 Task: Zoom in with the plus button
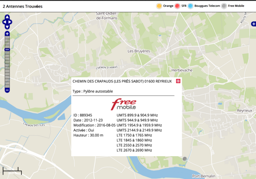[x=7, y=34]
